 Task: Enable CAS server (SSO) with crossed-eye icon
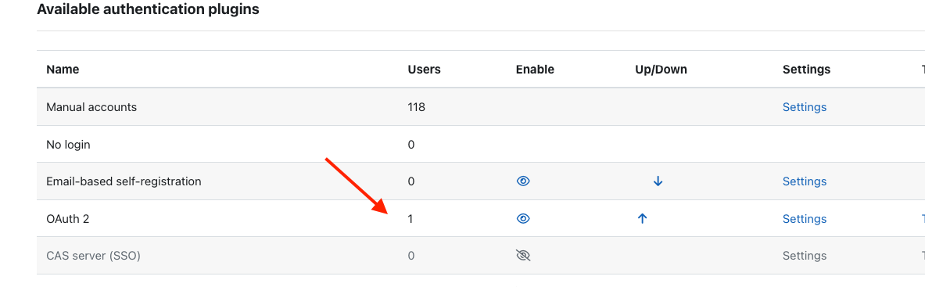pos(522,256)
